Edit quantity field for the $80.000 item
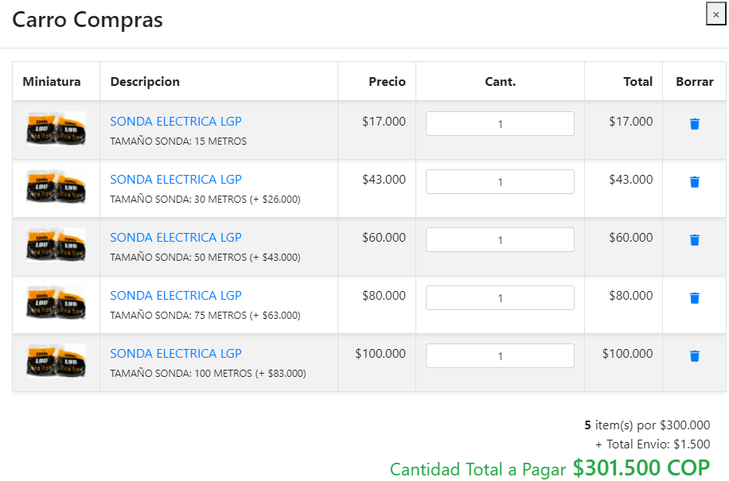The width and height of the screenshot is (729, 481). coord(500,297)
